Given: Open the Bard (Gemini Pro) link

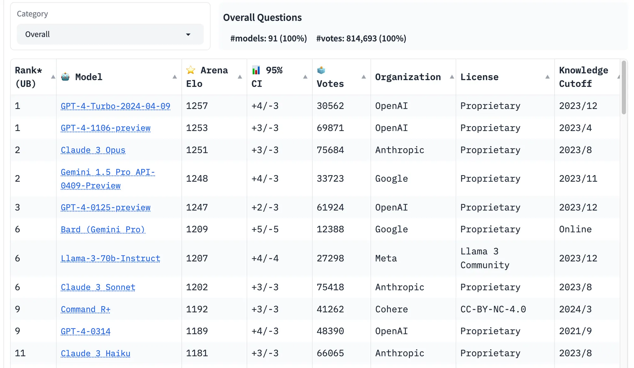Looking at the screenshot, I should point(103,230).
